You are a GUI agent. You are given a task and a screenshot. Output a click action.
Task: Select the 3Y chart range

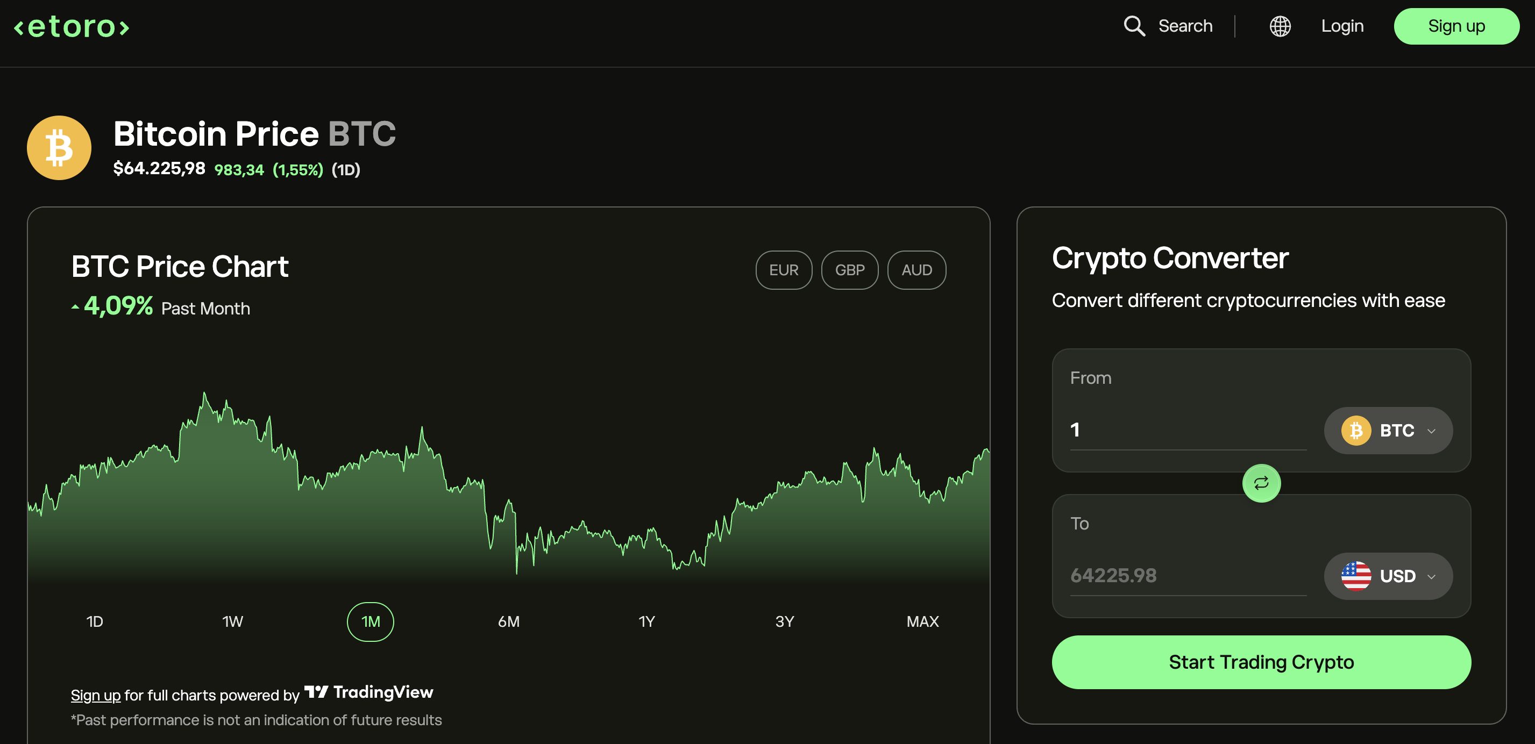[x=784, y=621]
